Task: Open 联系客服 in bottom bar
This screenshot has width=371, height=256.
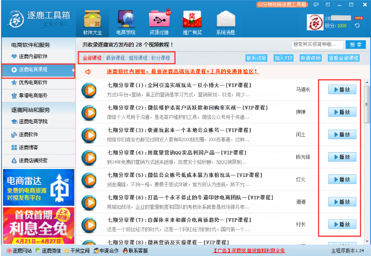Action: [x=135, y=251]
